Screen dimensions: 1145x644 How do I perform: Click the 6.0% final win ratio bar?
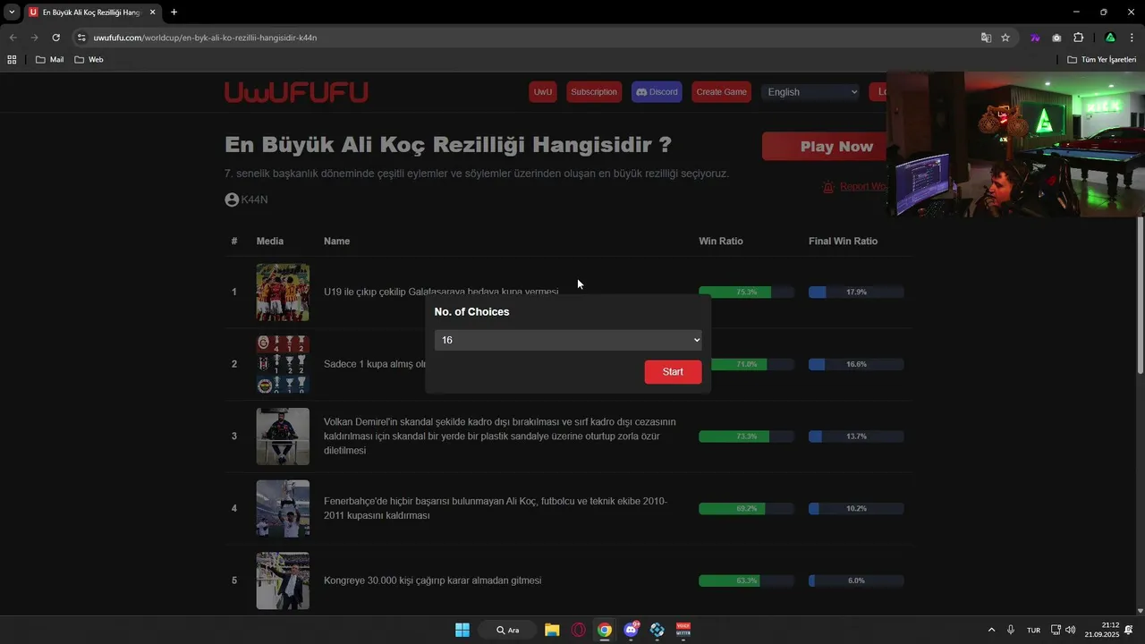(856, 580)
